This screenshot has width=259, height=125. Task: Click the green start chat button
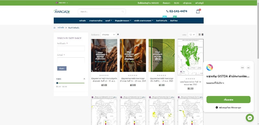coord(228,100)
